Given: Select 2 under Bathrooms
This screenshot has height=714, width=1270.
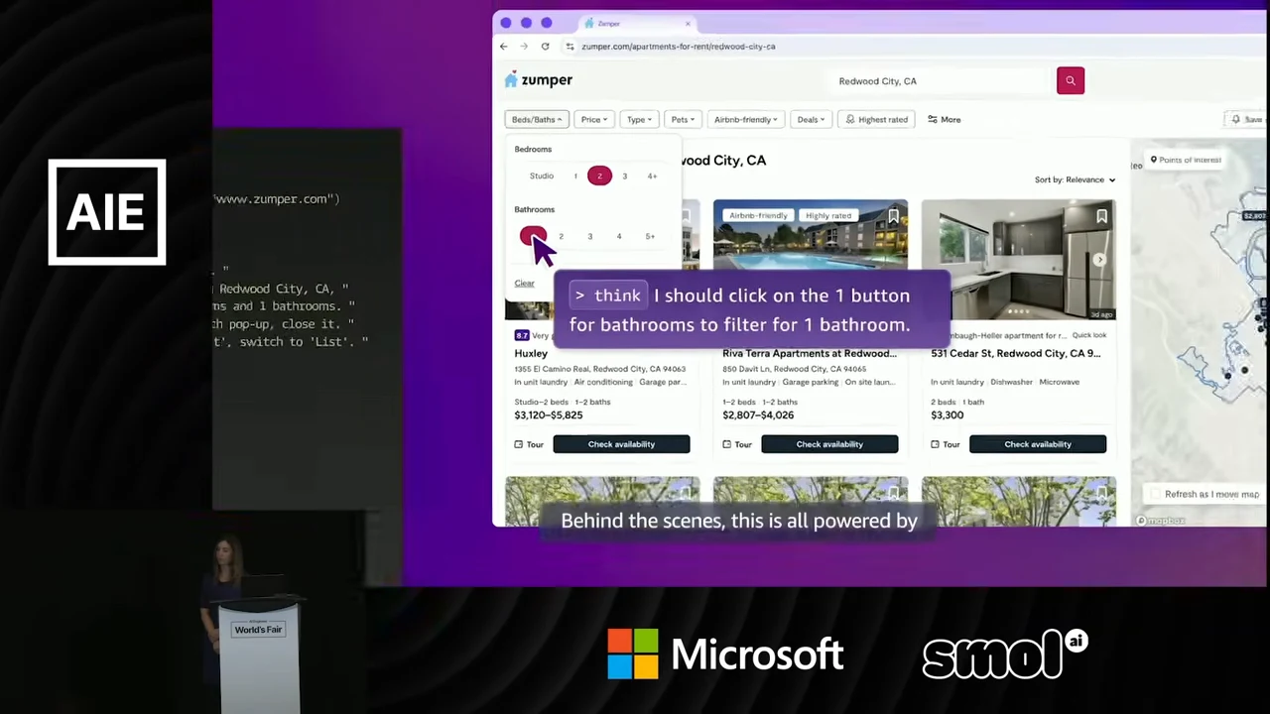Looking at the screenshot, I should (x=561, y=236).
